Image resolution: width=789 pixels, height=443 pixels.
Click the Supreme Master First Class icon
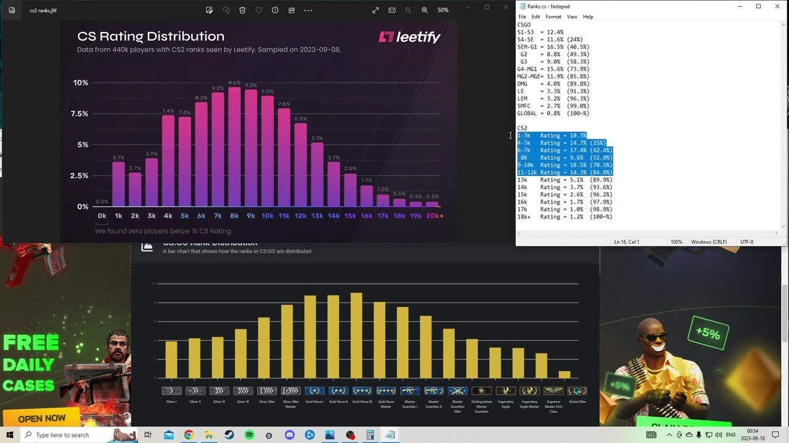coord(553,391)
